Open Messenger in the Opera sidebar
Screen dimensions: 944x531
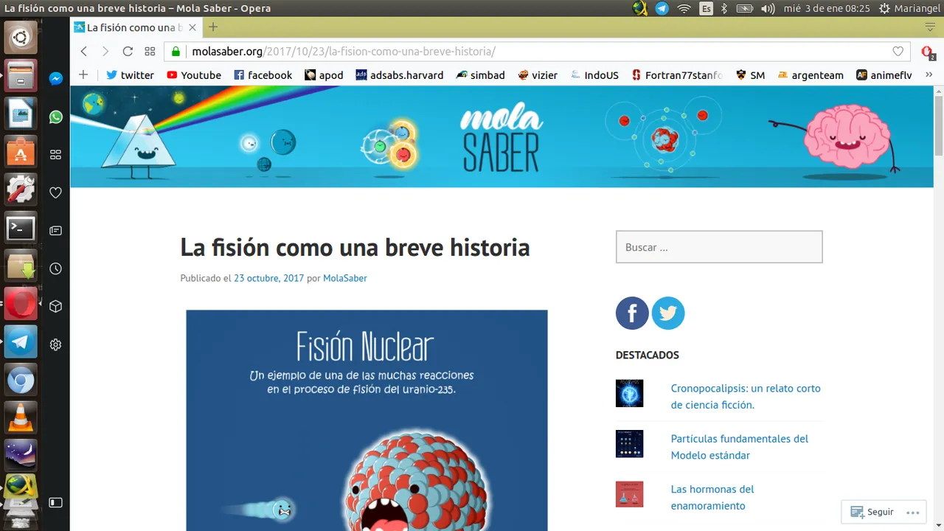pyautogui.click(x=55, y=78)
